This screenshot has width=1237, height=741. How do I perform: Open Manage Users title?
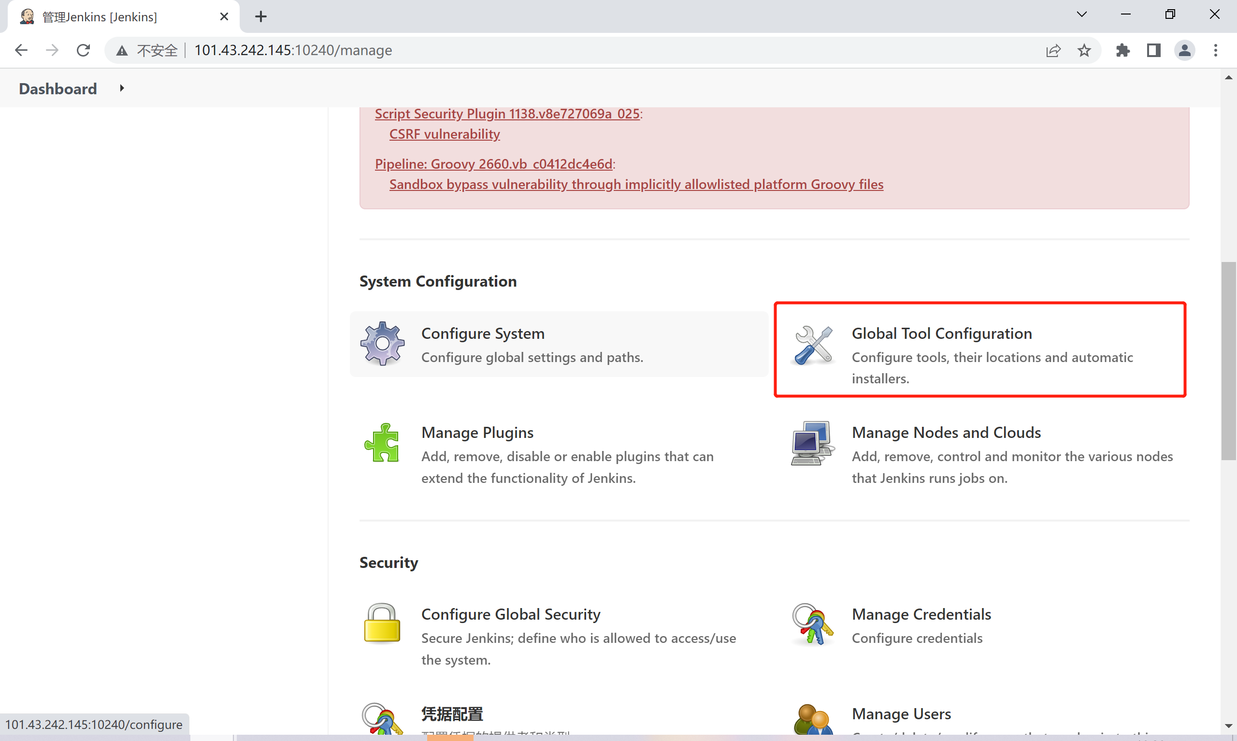(901, 714)
